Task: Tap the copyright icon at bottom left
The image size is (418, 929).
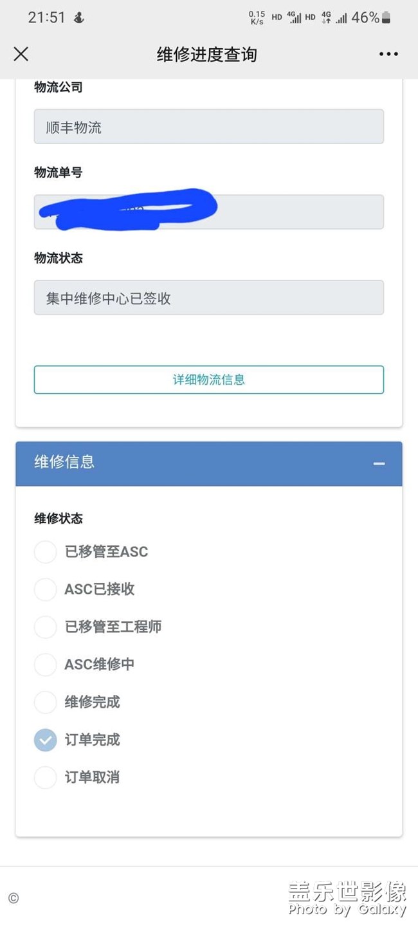Action: coord(14,898)
